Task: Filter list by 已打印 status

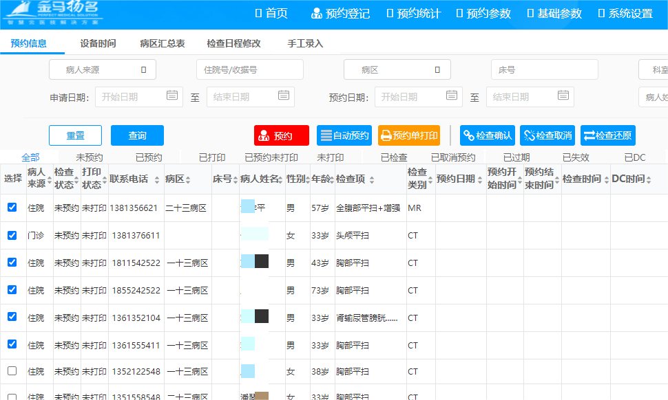Action: click(x=211, y=157)
